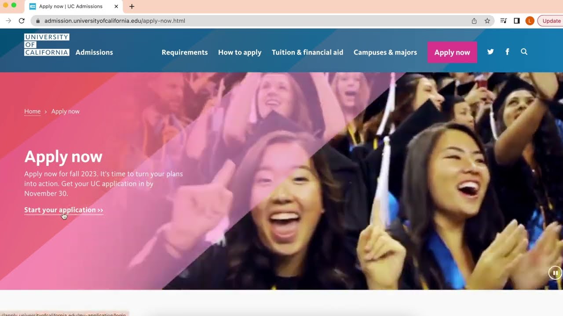Open the How to apply menu
Screen dimensions: 563x316
tap(240, 52)
